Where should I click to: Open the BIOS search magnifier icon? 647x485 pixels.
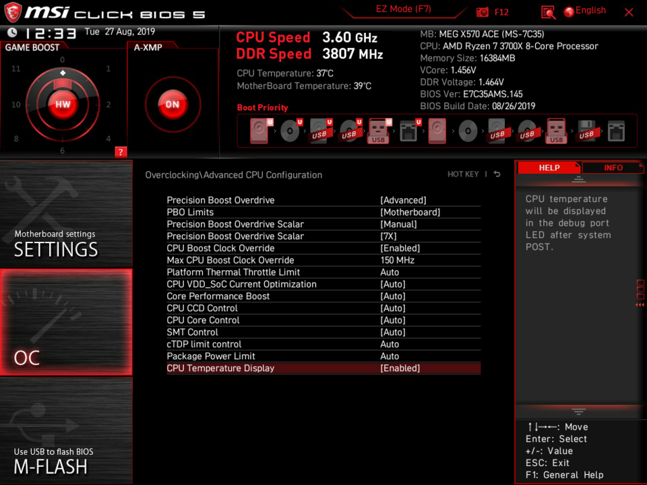coord(548,12)
